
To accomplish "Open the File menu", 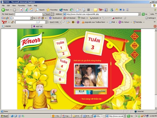I will pyautogui.click(x=3, y=6).
